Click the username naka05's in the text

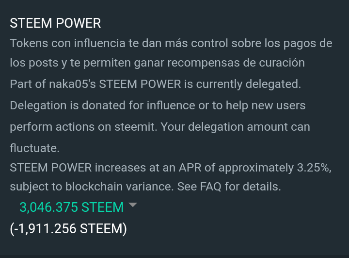[72, 84]
